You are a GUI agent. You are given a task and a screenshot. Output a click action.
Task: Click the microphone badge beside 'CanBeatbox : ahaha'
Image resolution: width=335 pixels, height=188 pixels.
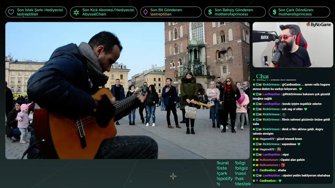tap(257, 170)
